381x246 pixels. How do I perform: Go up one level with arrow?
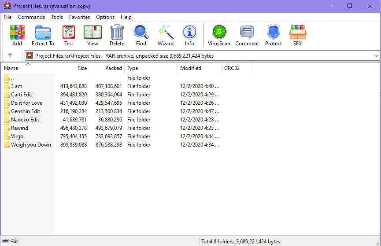click(x=10, y=55)
